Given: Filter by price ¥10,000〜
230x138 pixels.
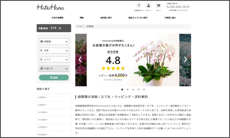Looking at the screenshot, I should click(x=54, y=112).
